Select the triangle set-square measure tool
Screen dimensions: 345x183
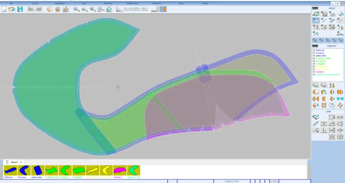pyautogui.click(x=120, y=9)
